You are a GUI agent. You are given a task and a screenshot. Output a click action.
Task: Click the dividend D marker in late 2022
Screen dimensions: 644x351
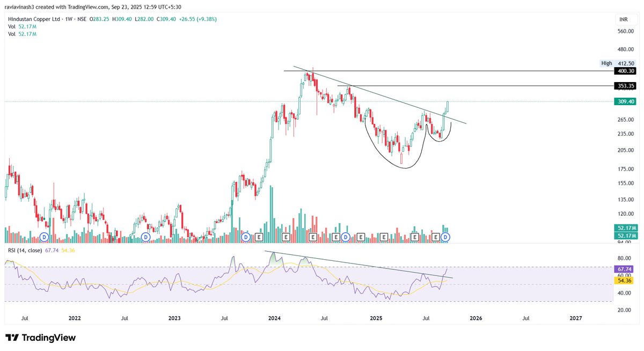pyautogui.click(x=145, y=237)
